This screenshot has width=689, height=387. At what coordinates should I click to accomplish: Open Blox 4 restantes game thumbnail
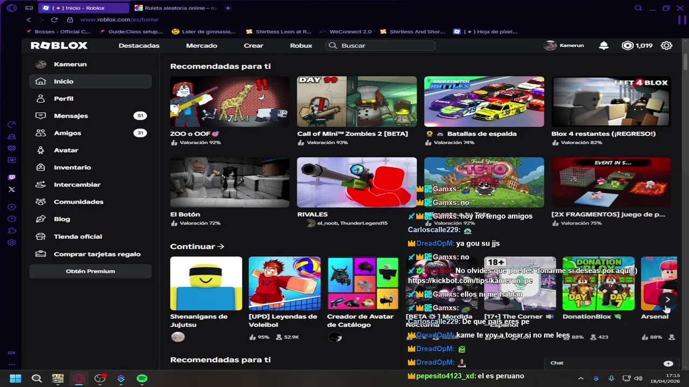click(611, 102)
